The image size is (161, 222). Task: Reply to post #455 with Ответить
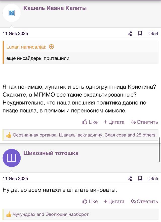click(144, 201)
